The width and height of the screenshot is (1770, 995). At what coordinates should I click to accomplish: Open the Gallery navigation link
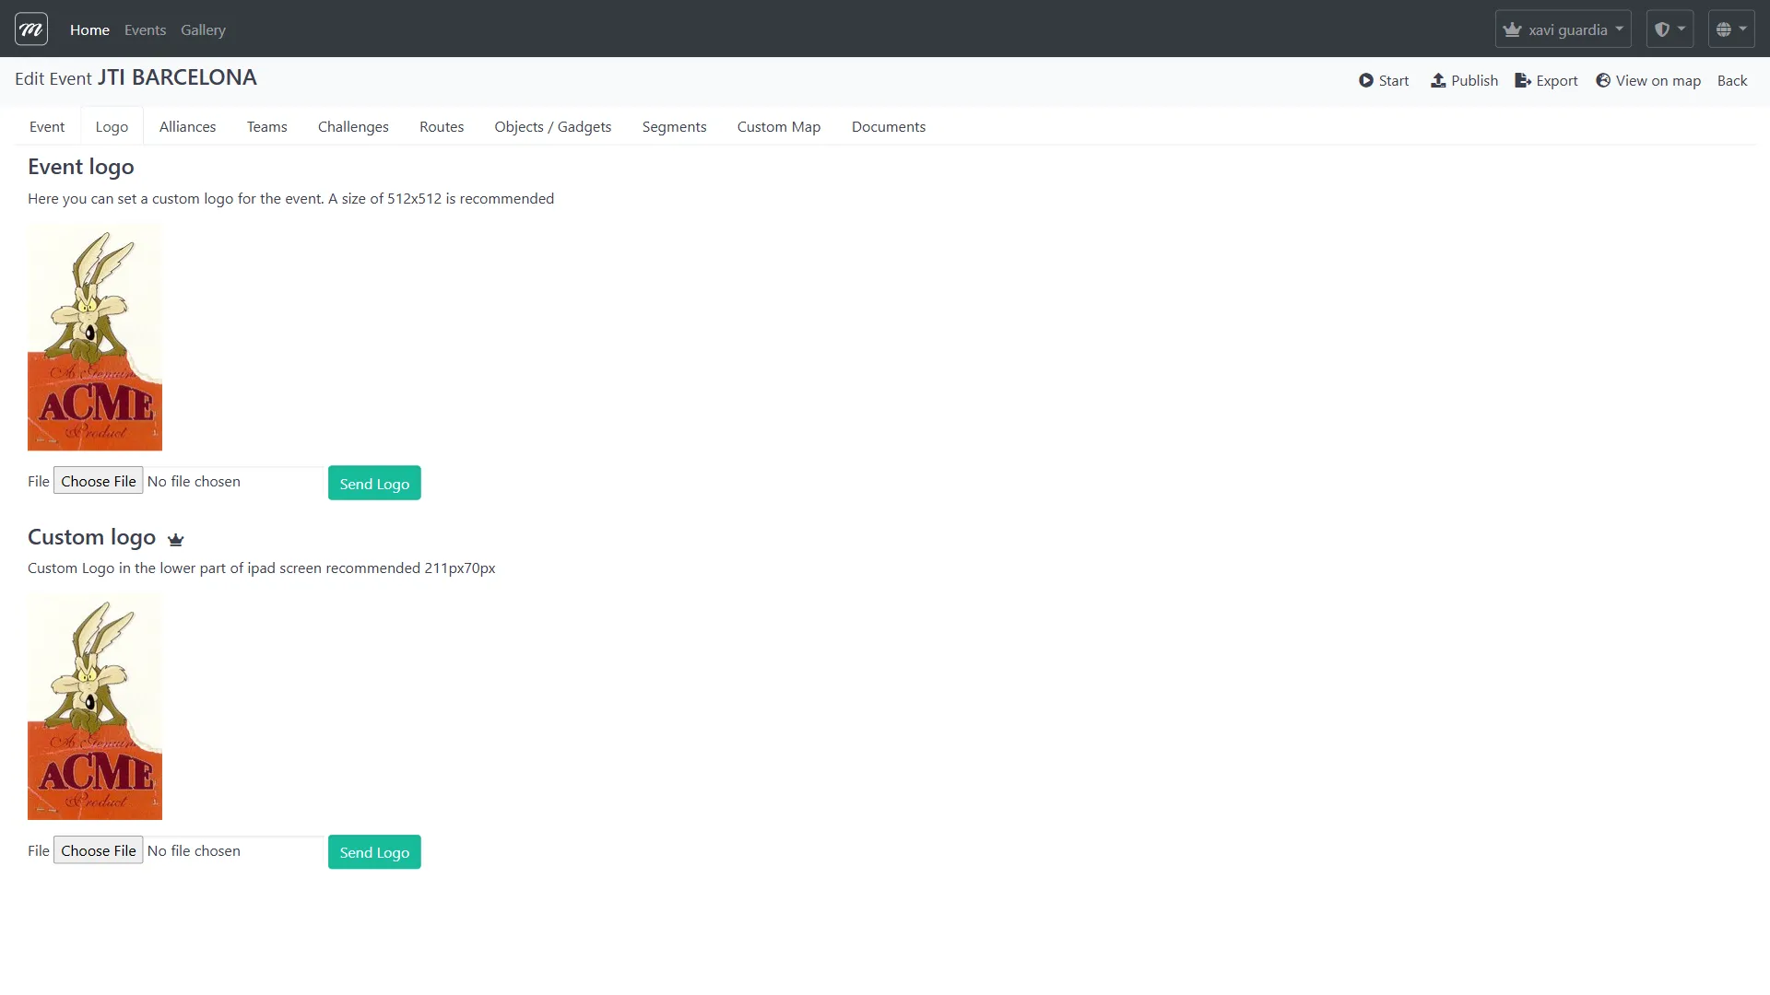click(x=203, y=30)
